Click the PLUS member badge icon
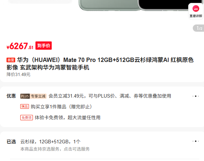 pyautogui.click(x=25, y=96)
